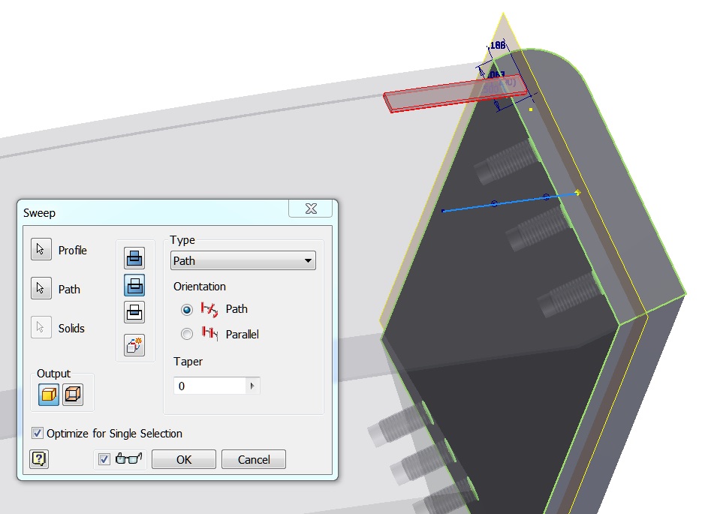
Task: Click inside the Taper value field
Action: (x=214, y=385)
